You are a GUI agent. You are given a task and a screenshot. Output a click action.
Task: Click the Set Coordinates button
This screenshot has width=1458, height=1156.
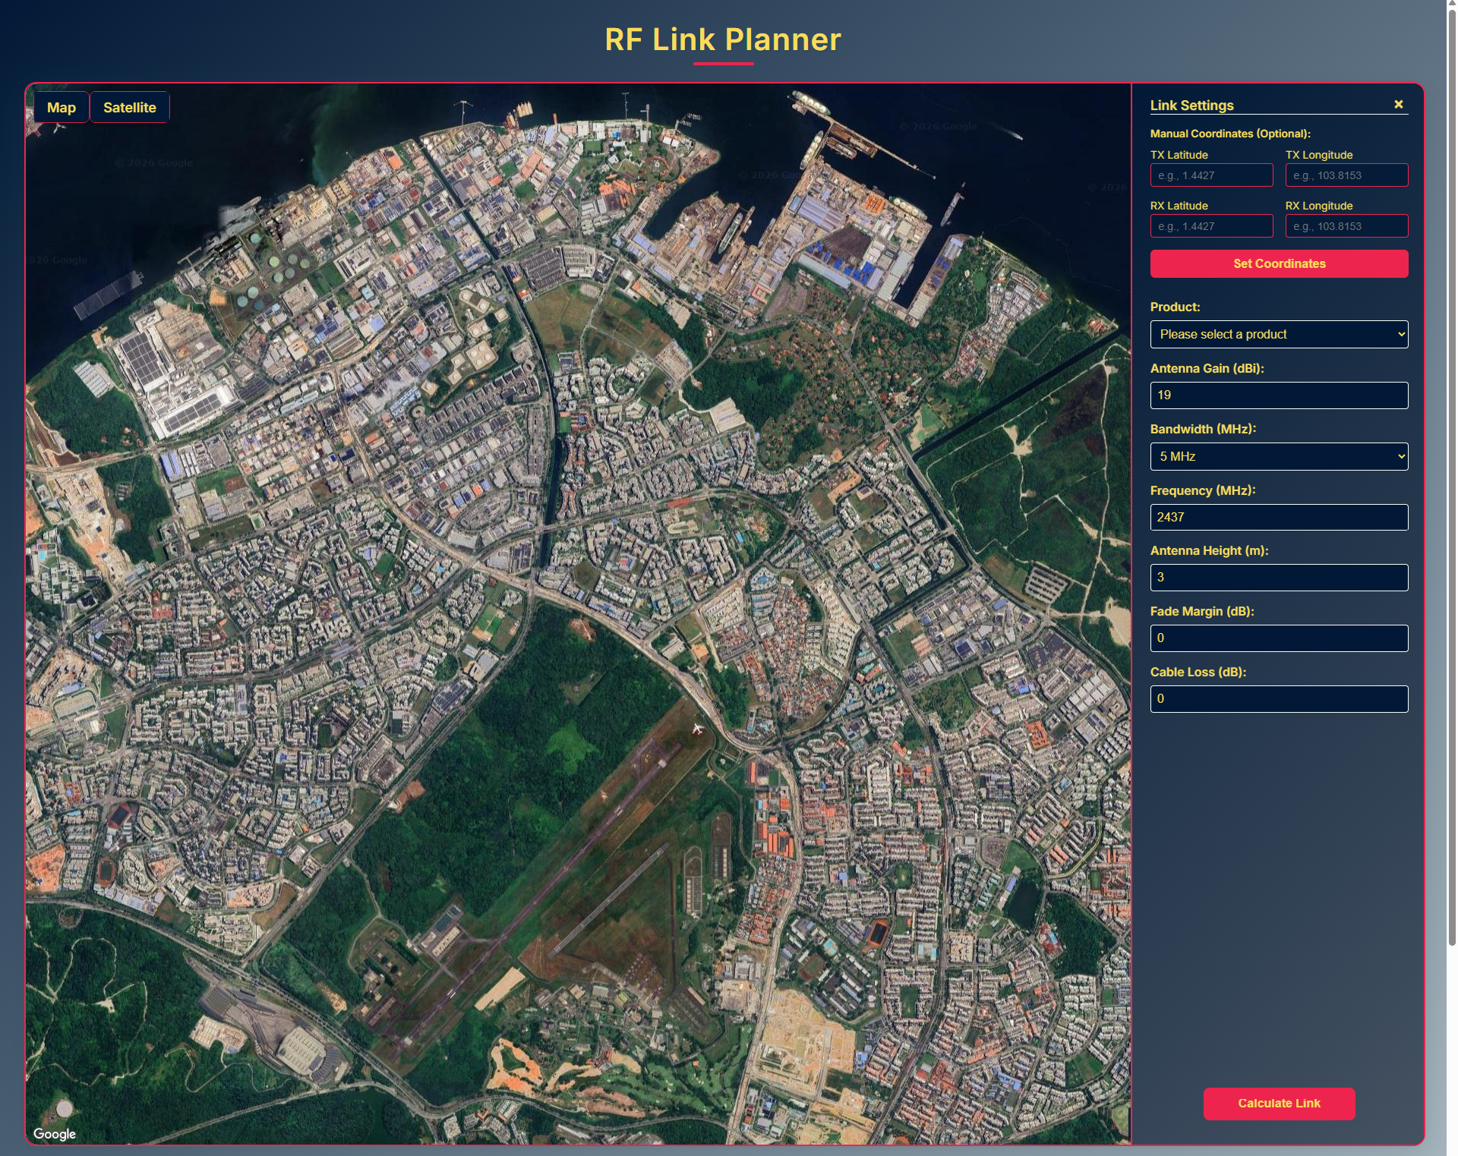(x=1279, y=263)
